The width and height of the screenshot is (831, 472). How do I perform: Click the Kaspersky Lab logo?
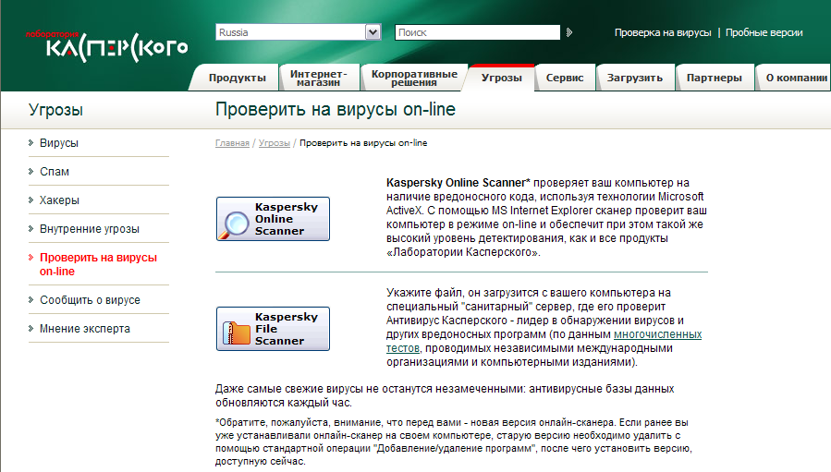[x=107, y=46]
